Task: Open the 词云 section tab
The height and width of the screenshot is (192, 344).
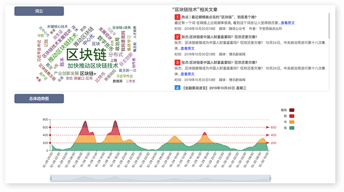Action: click(39, 11)
